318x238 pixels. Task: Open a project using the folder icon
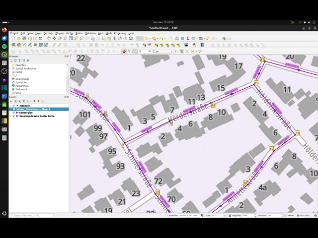coord(19,39)
